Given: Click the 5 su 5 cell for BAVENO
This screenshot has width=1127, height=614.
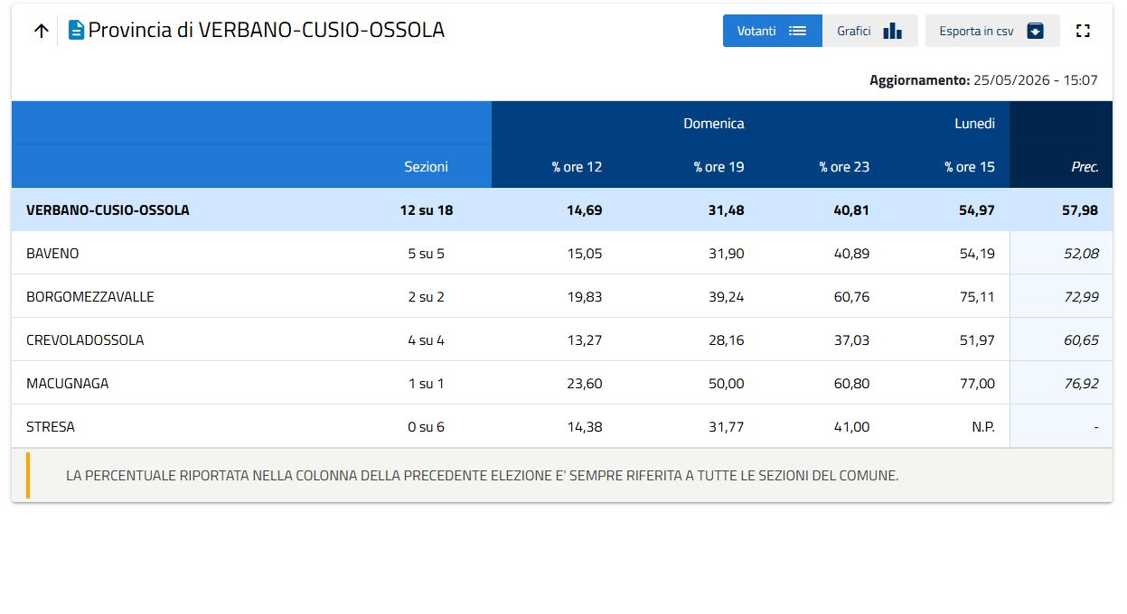Looking at the screenshot, I should [427, 254].
